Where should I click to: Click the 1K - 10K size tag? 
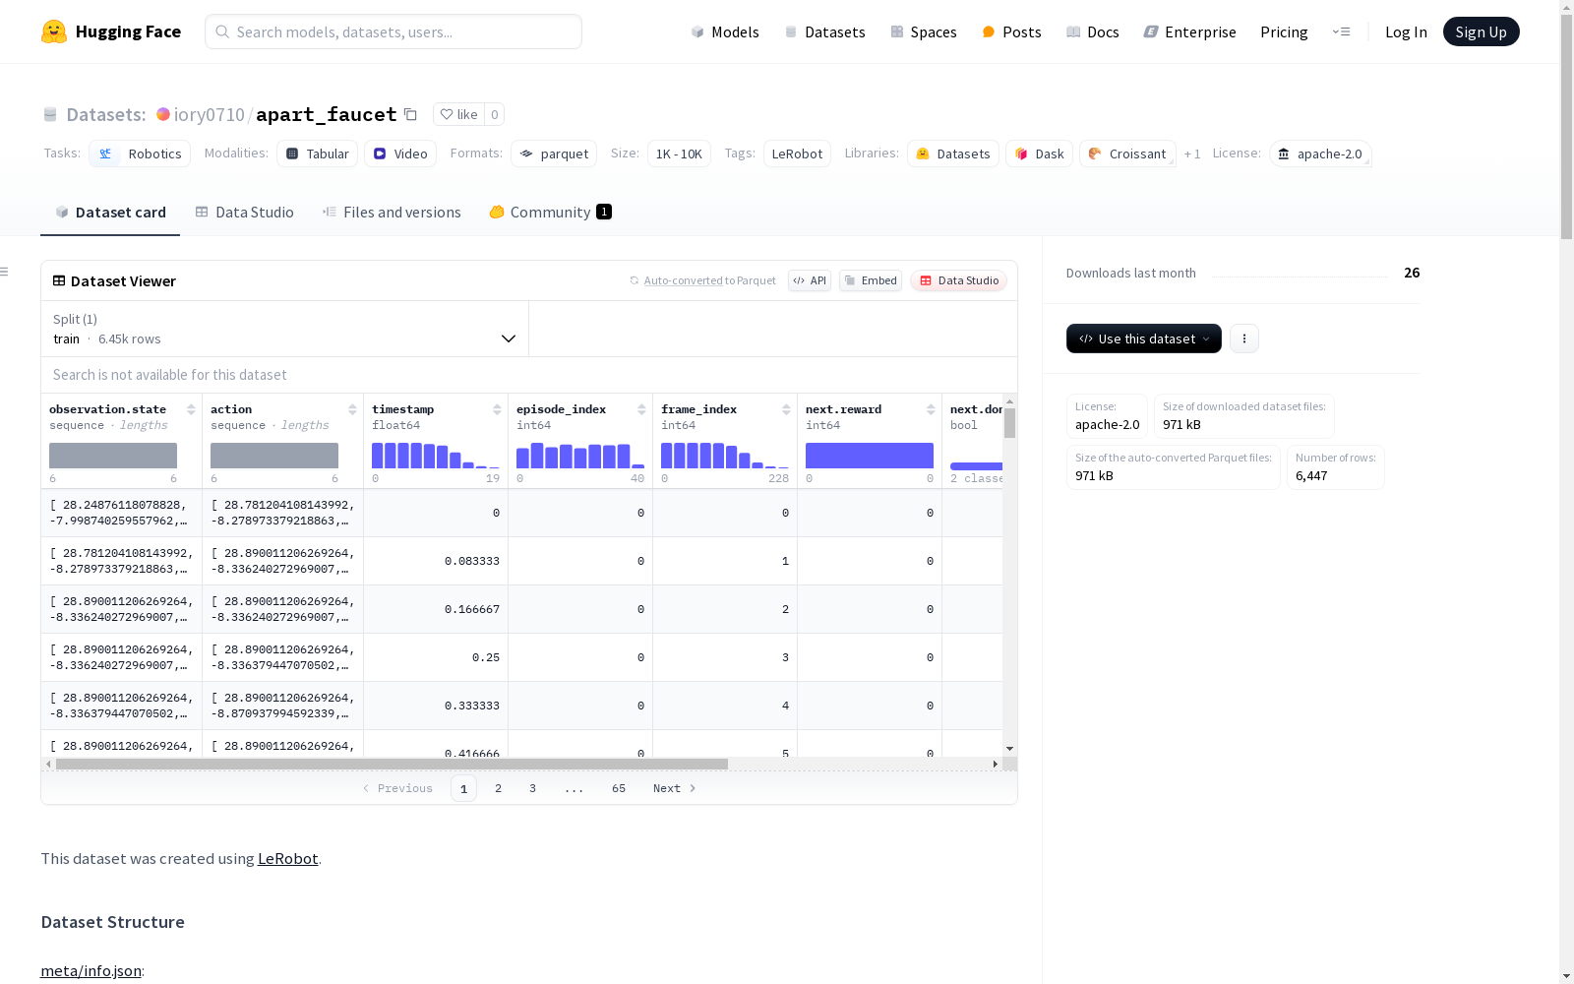click(x=679, y=154)
